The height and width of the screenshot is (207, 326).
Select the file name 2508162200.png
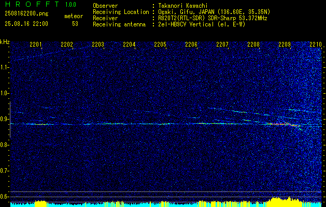pyautogui.click(x=26, y=13)
